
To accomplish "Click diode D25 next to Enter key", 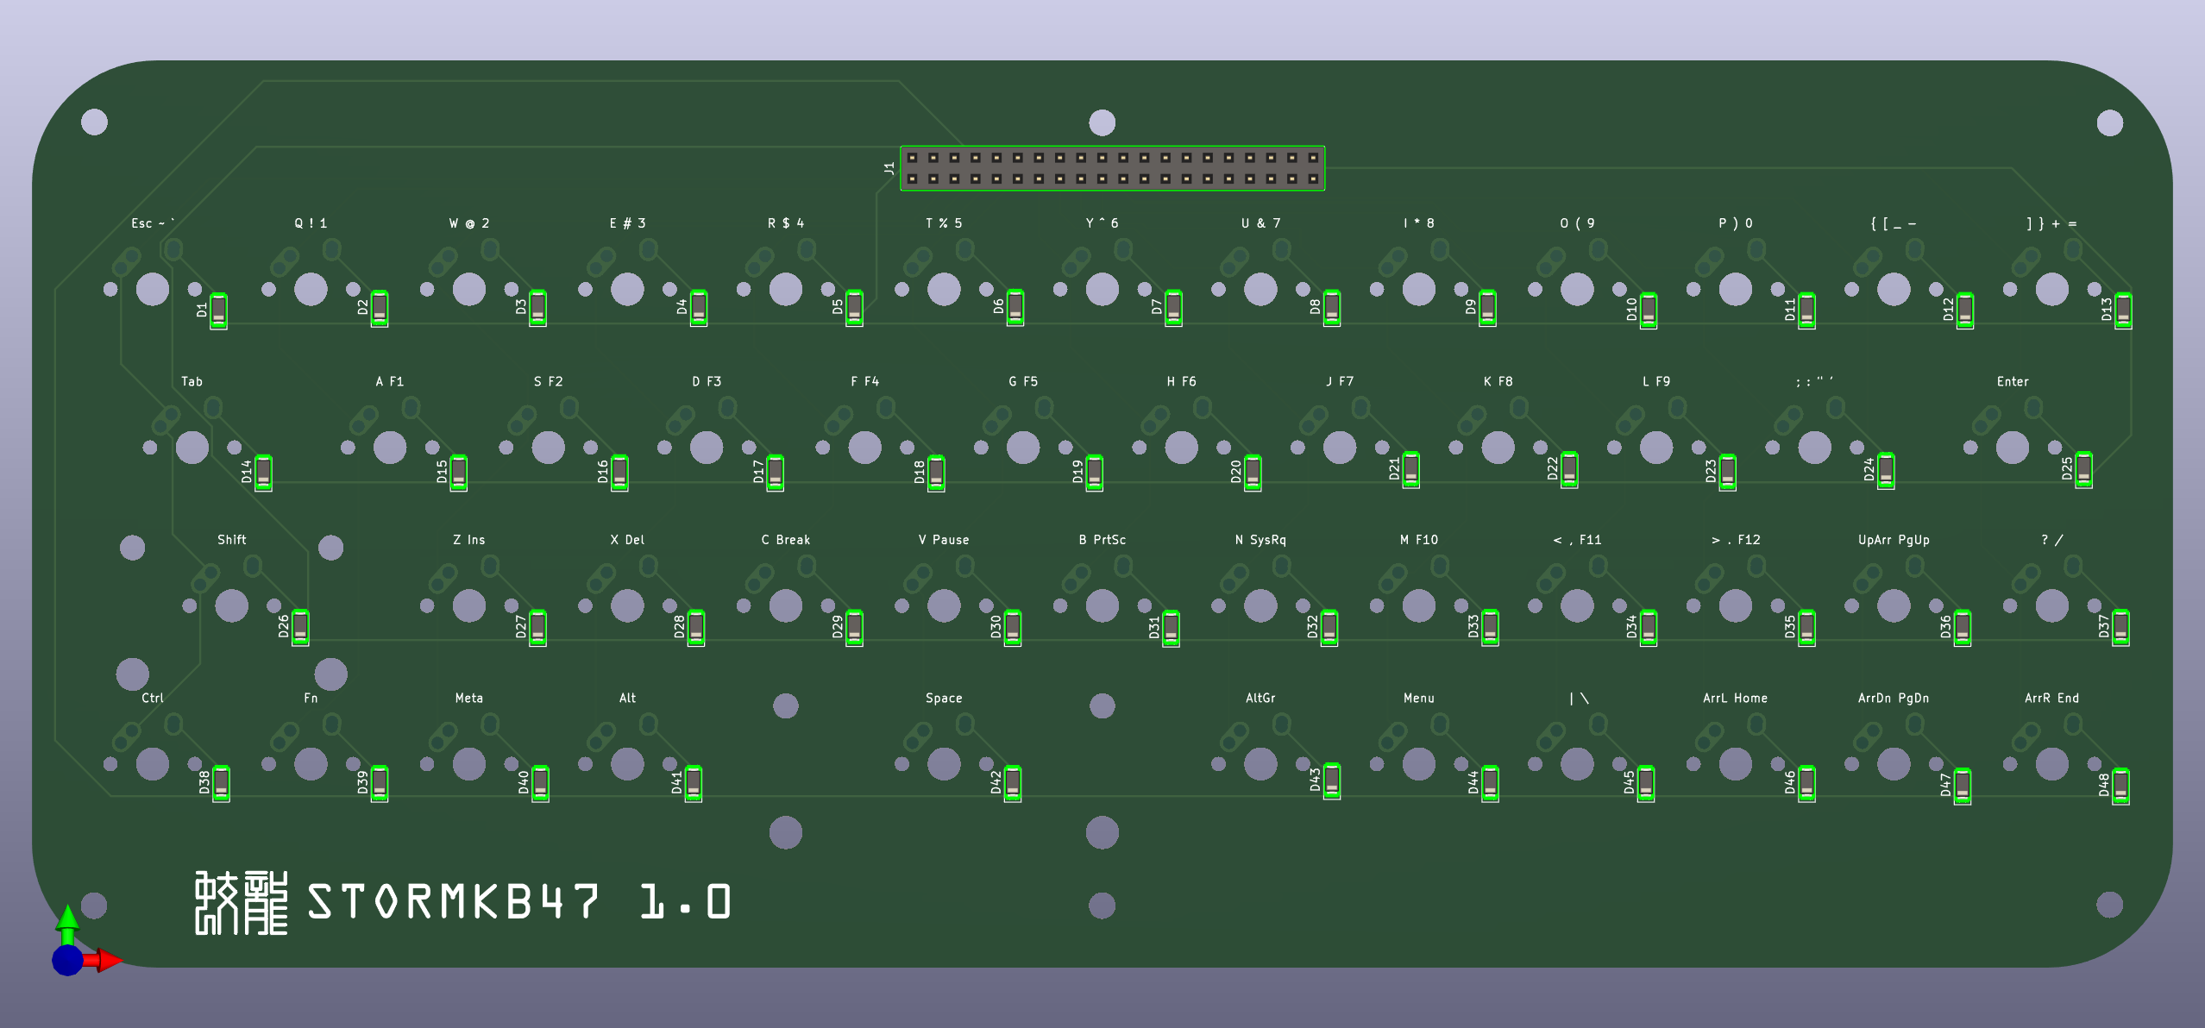I will tap(2083, 469).
